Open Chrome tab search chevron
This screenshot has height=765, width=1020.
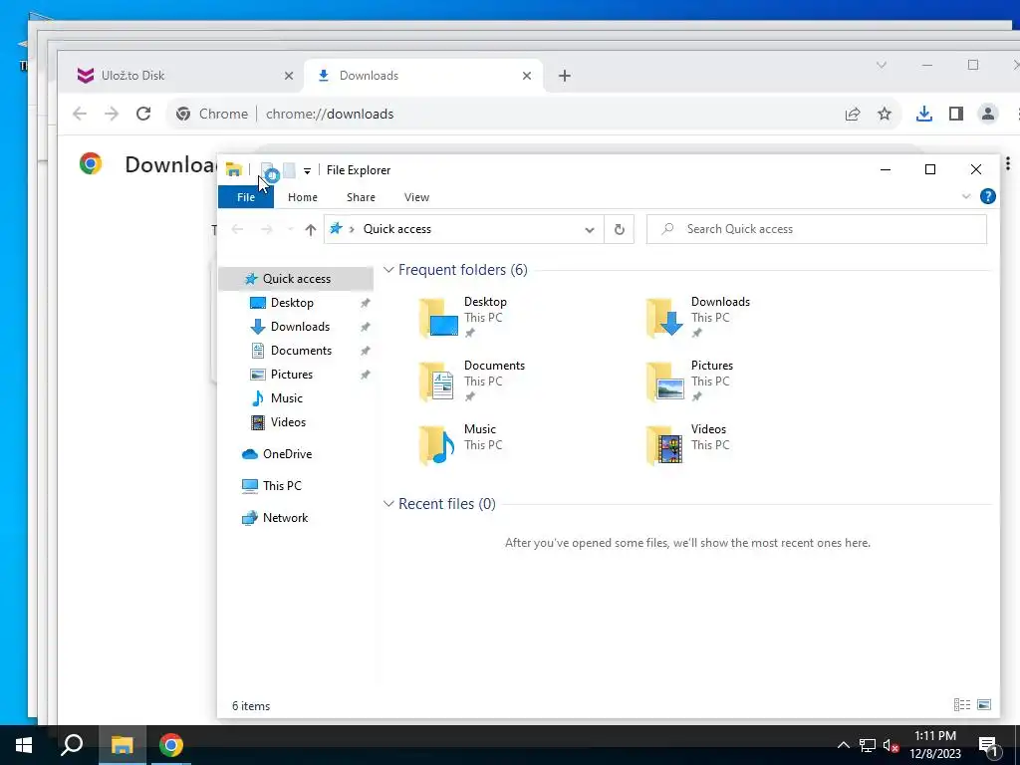(882, 65)
